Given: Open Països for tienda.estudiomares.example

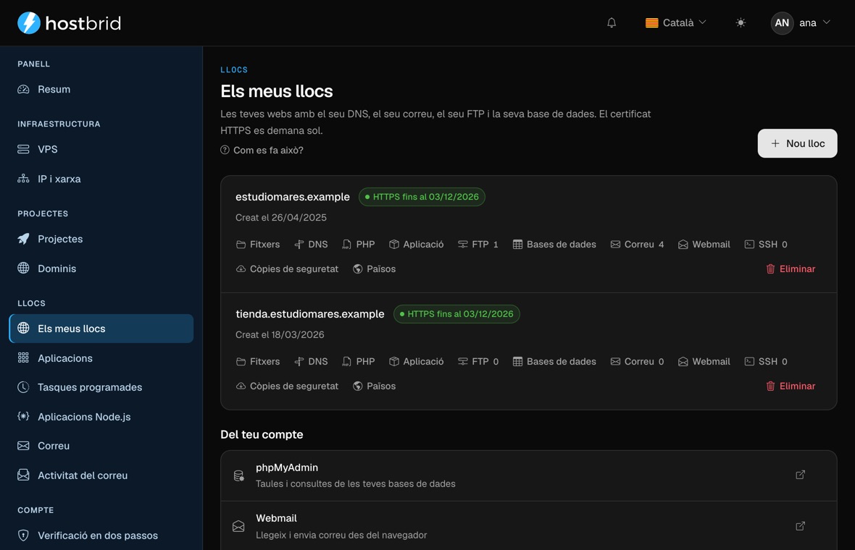Looking at the screenshot, I should [x=374, y=386].
